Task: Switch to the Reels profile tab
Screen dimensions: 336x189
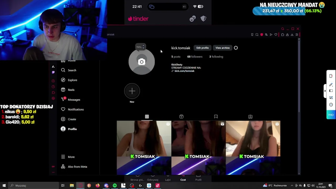Action: point(181,117)
